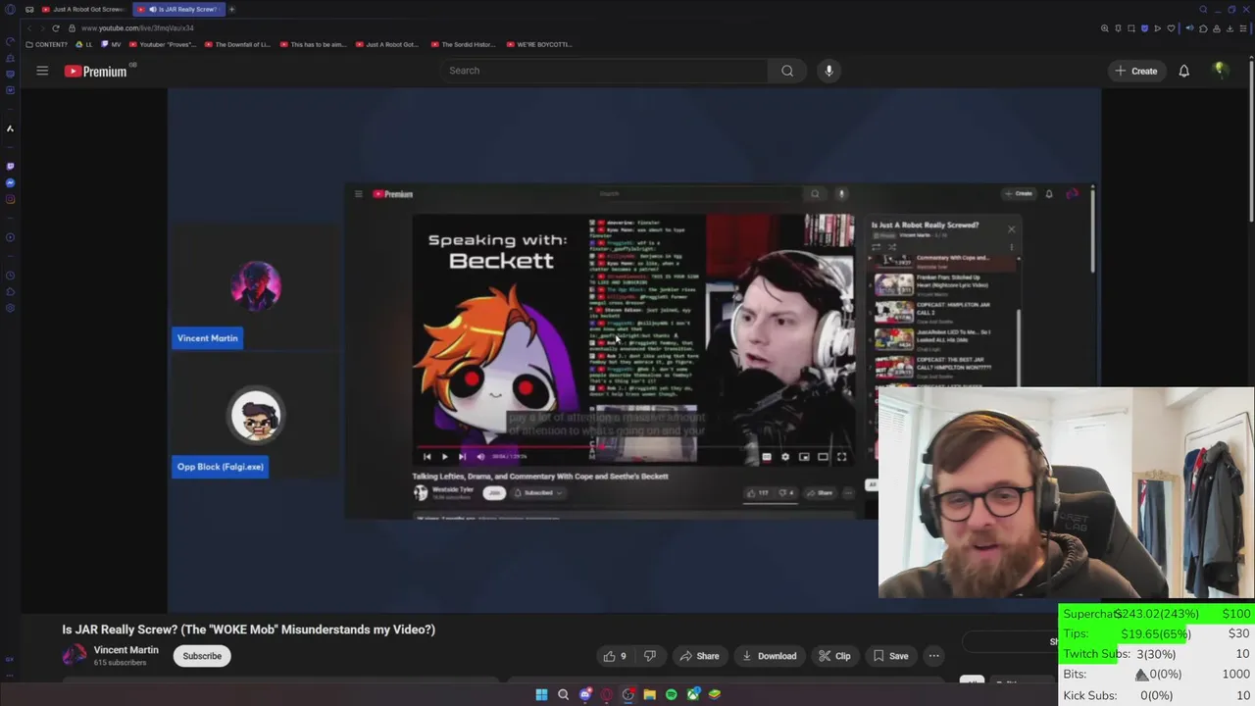Open the account avatar menu
Viewport: 1255px width, 706px height.
point(1220,70)
